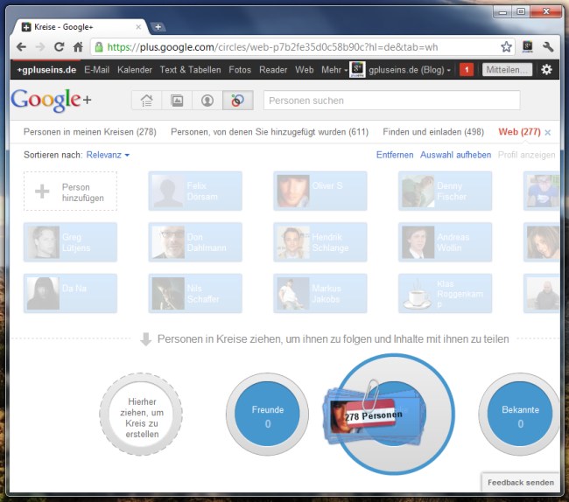Open Text & Tabellen in the black bar
The height and width of the screenshot is (502, 569).
point(190,70)
